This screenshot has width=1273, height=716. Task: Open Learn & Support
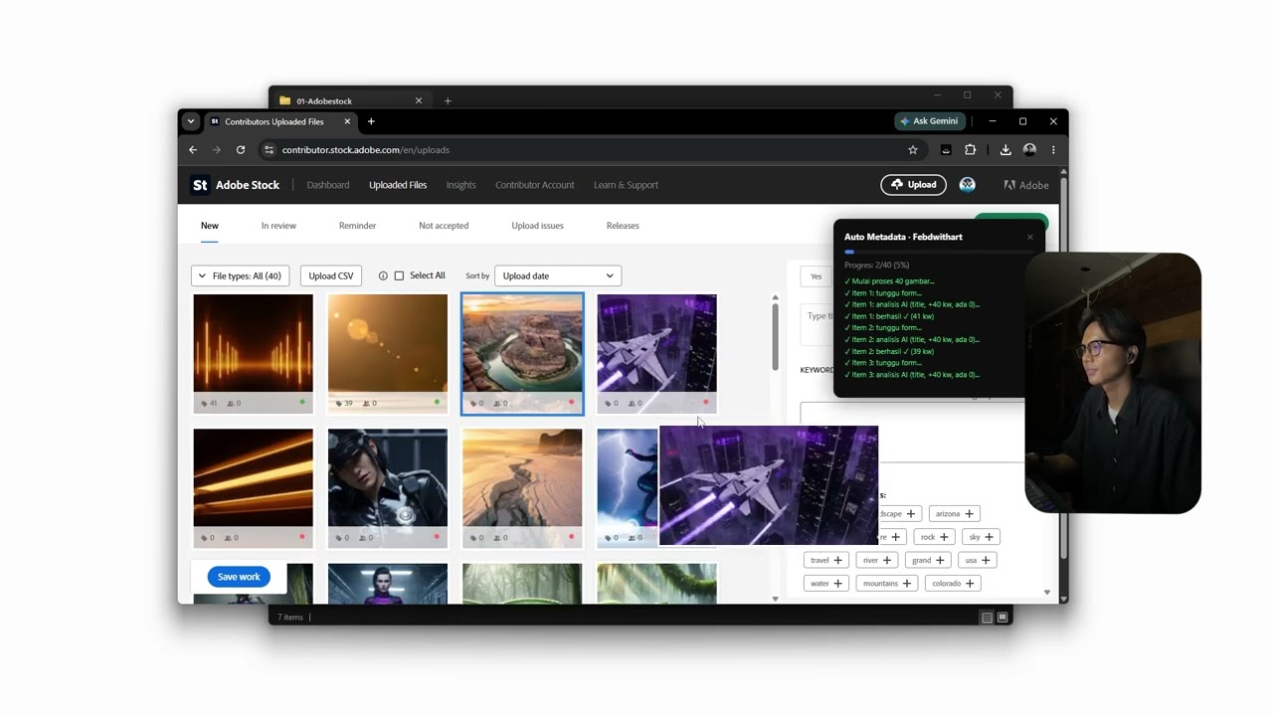point(626,185)
